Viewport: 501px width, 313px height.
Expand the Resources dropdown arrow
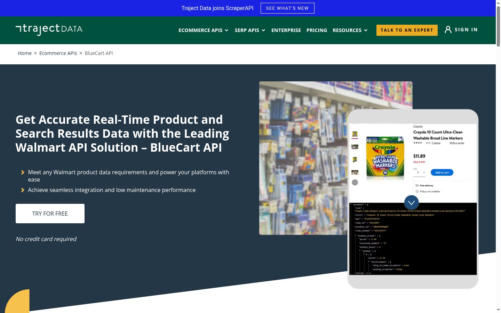366,31
